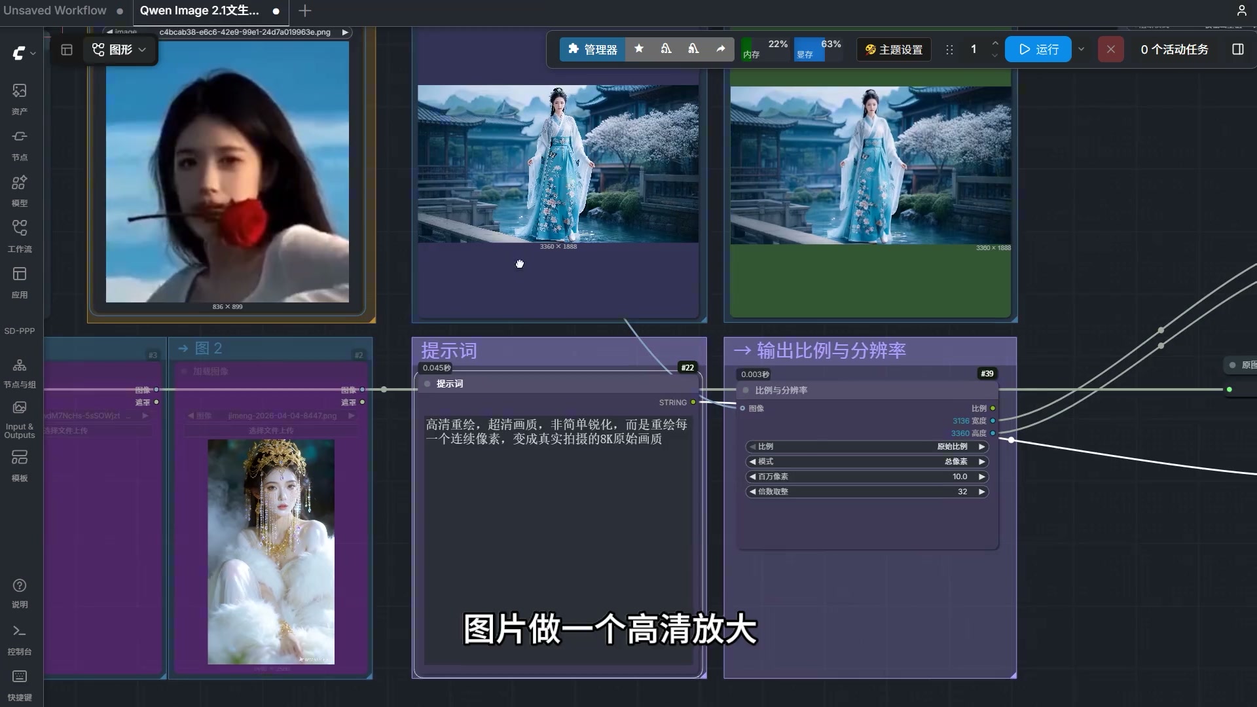Switch to the Qwen Image 2.1文生 tab
1257x707 pixels.
pos(200,10)
